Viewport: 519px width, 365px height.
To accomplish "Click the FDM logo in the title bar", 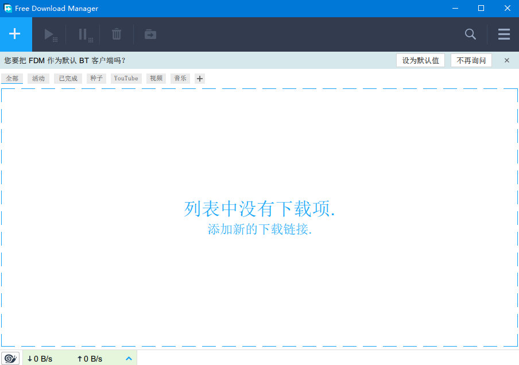I will (x=7, y=8).
